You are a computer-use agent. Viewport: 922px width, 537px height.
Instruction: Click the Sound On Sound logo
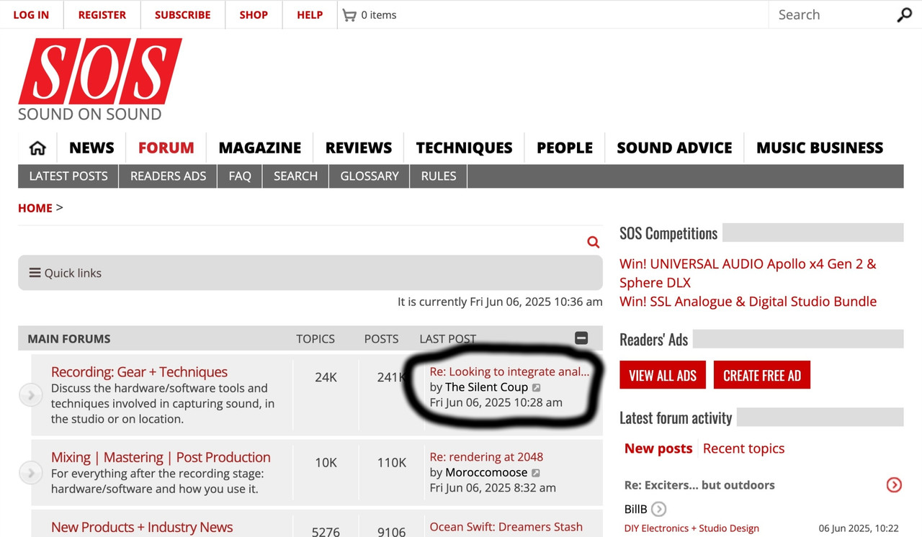(100, 79)
